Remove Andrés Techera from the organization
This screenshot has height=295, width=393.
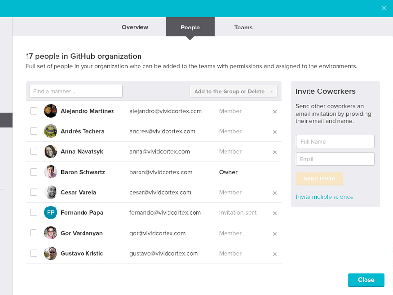[x=275, y=132]
